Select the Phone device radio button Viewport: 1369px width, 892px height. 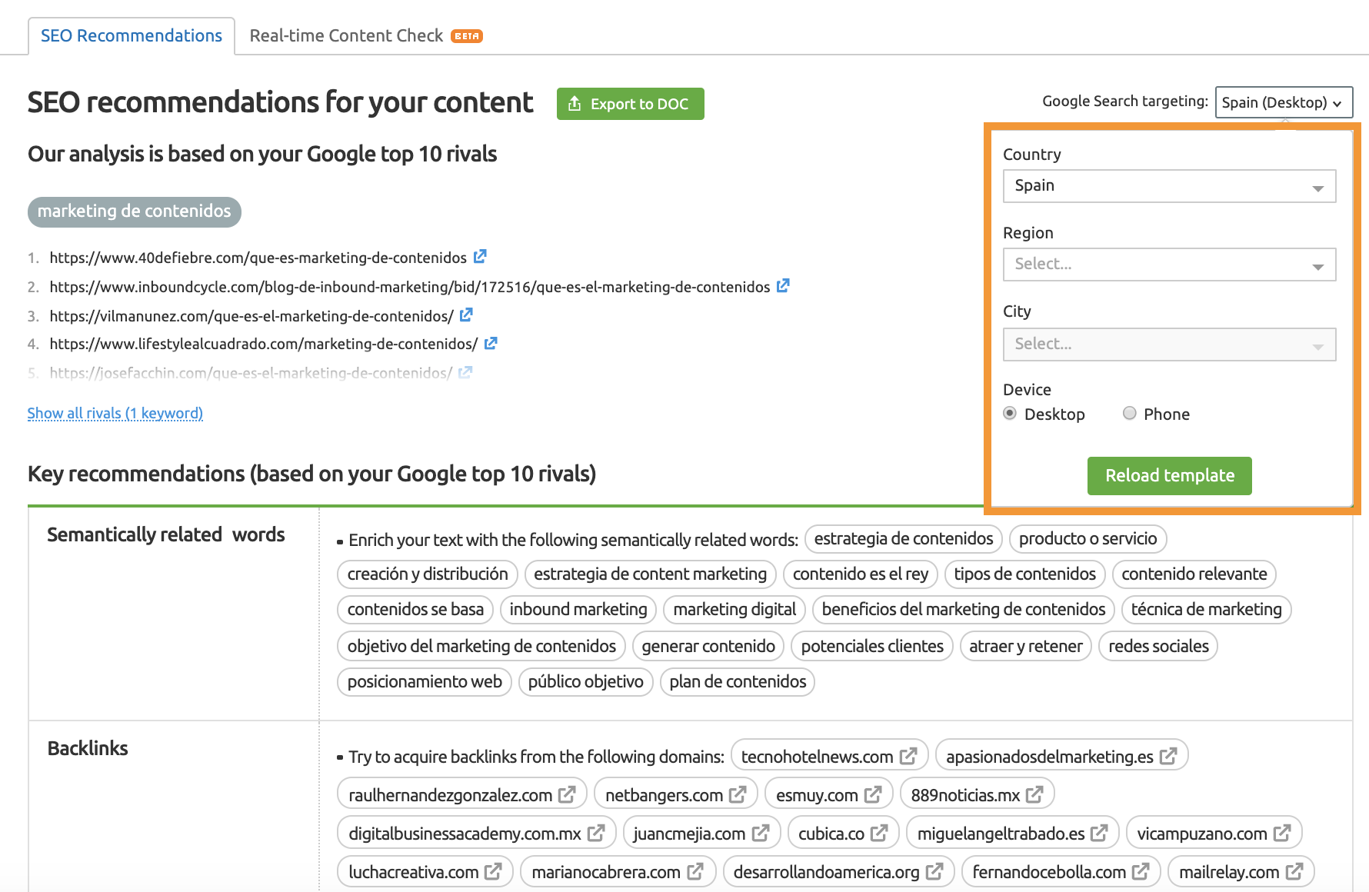click(1129, 414)
